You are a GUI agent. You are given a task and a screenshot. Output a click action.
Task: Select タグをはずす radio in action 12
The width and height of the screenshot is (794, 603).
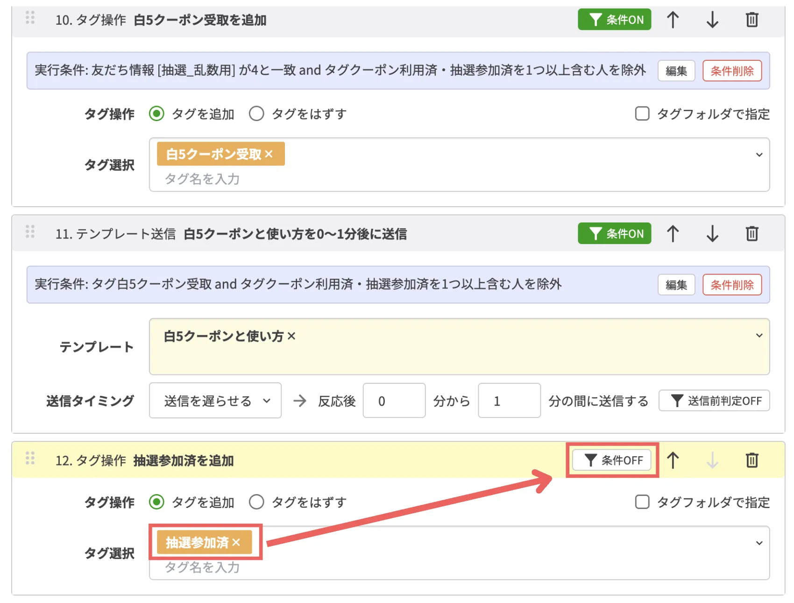coord(256,502)
